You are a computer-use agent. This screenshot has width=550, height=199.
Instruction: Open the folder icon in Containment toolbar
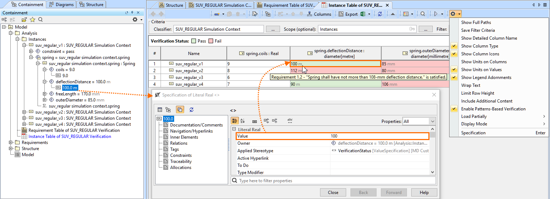point(24,20)
